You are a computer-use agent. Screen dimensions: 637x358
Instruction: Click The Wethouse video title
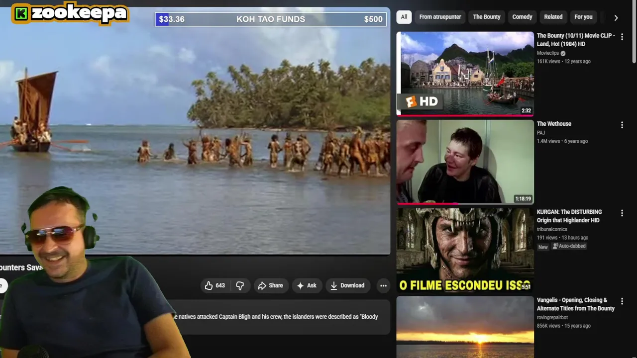(x=554, y=124)
